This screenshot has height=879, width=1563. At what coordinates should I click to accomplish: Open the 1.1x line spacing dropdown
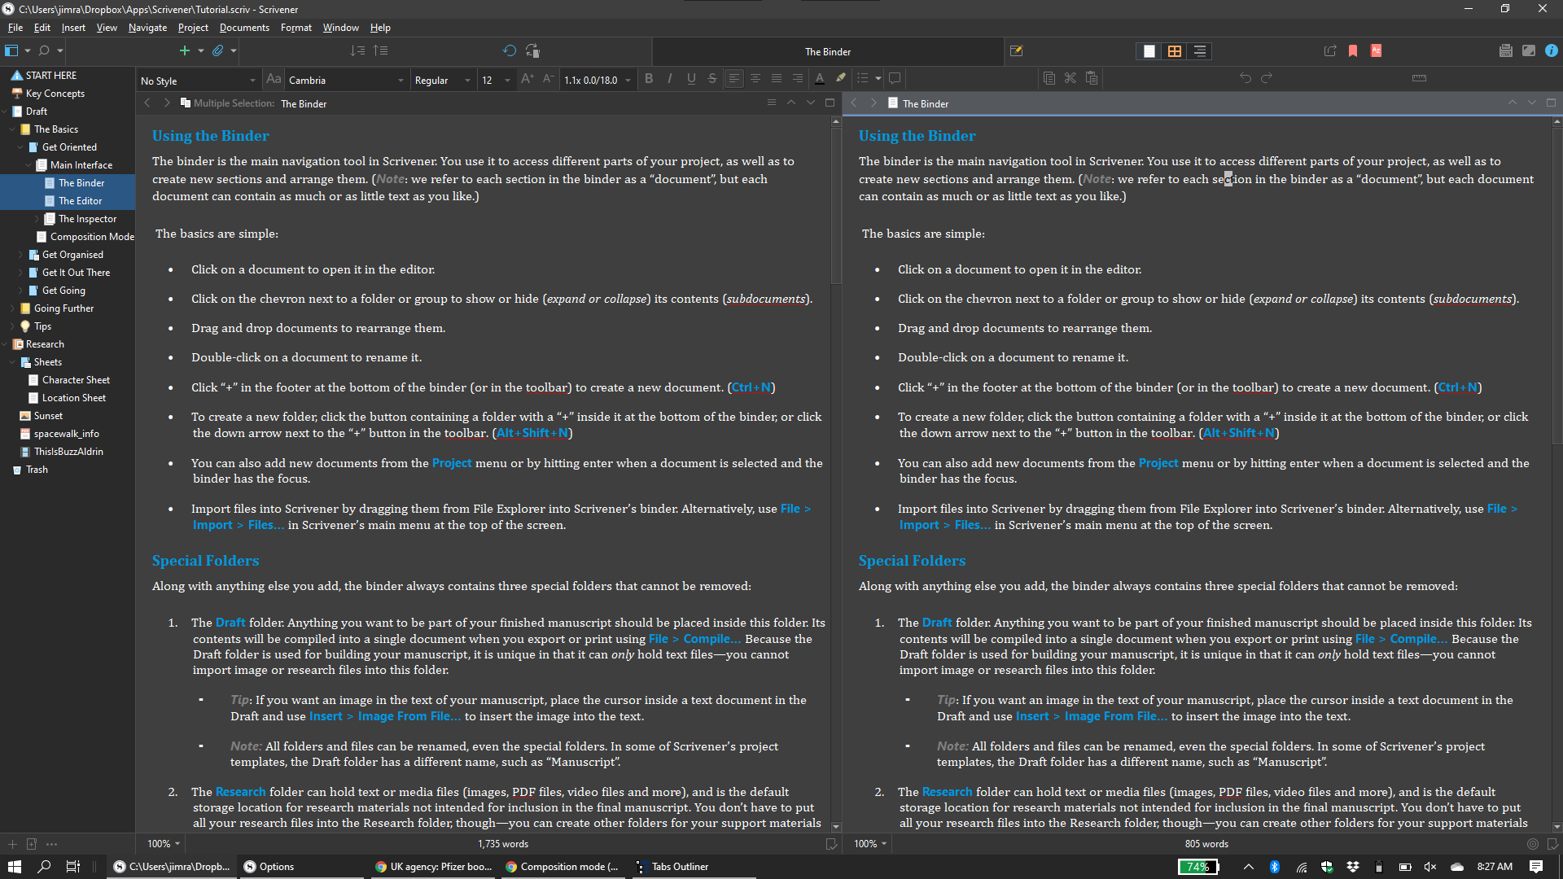tap(598, 80)
